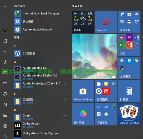Open the Personal folder shortcut in sidebar
This screenshot has width=143, height=139.
click(5, 104)
